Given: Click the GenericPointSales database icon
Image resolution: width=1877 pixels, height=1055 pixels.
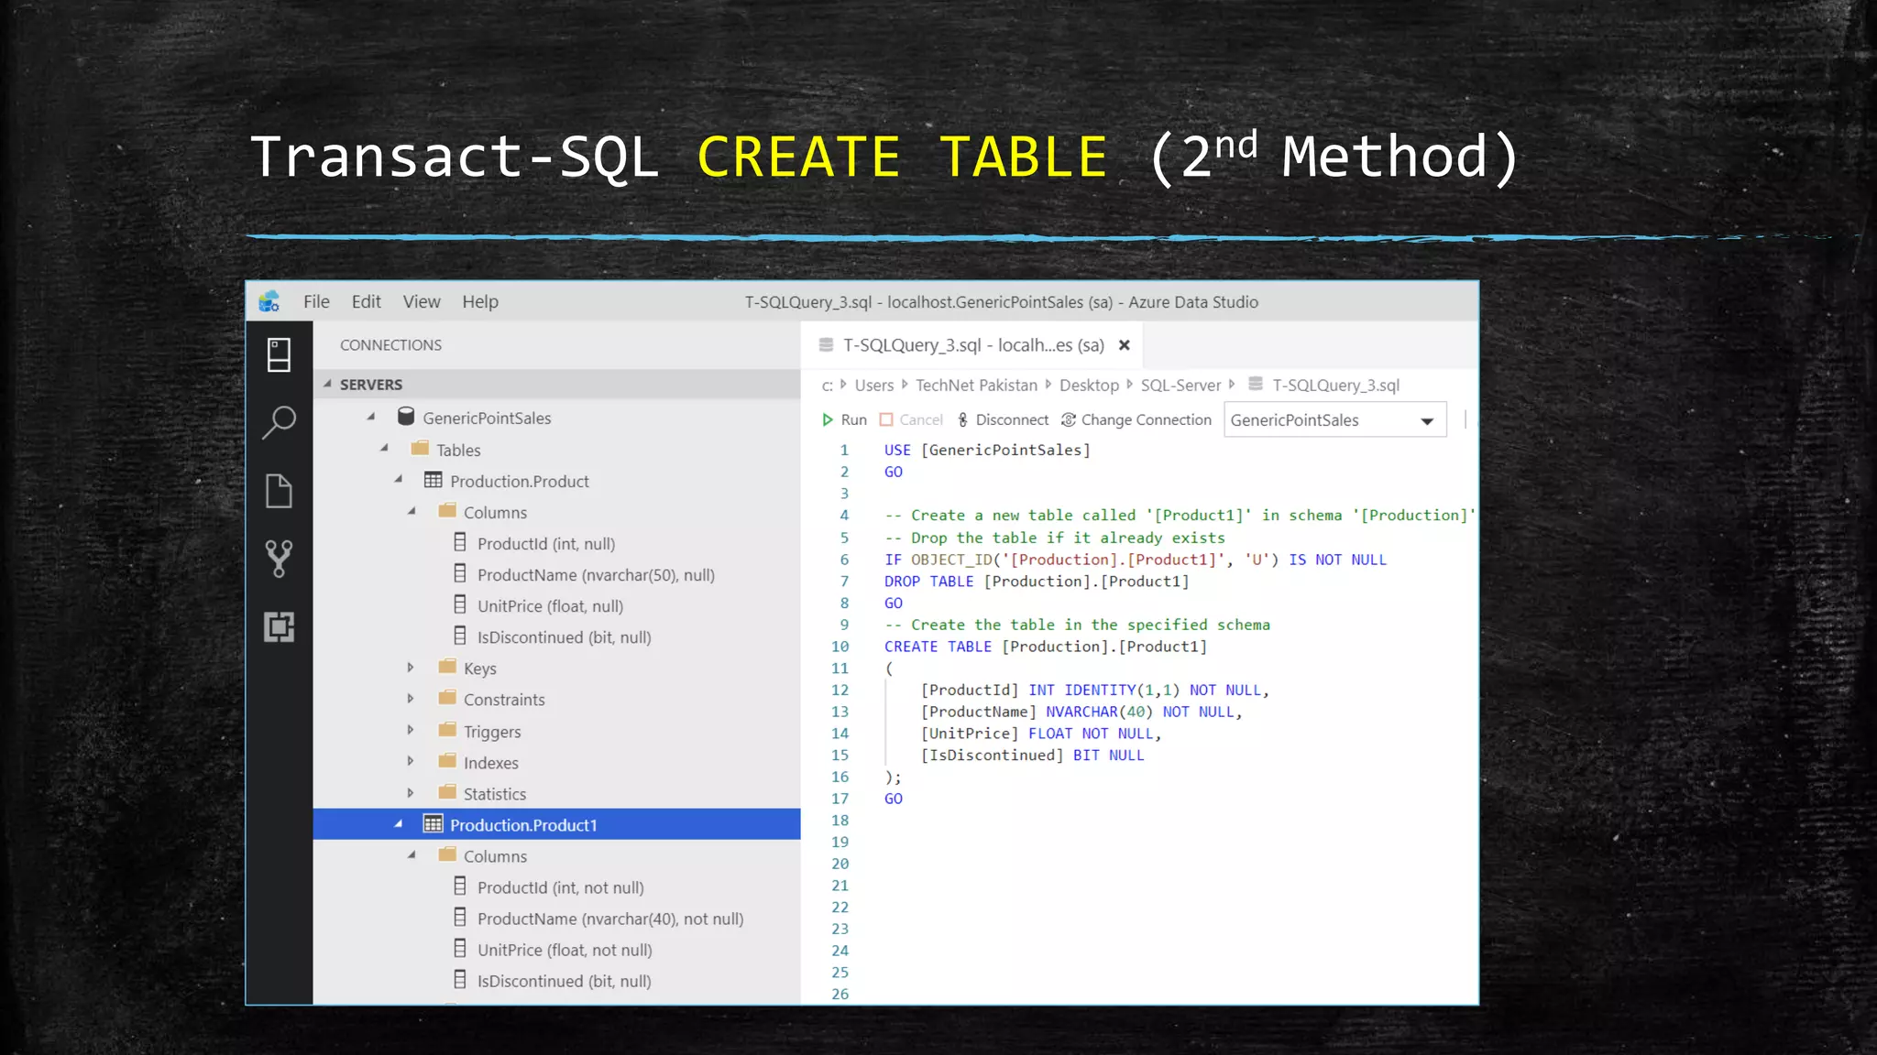Looking at the screenshot, I should (406, 417).
